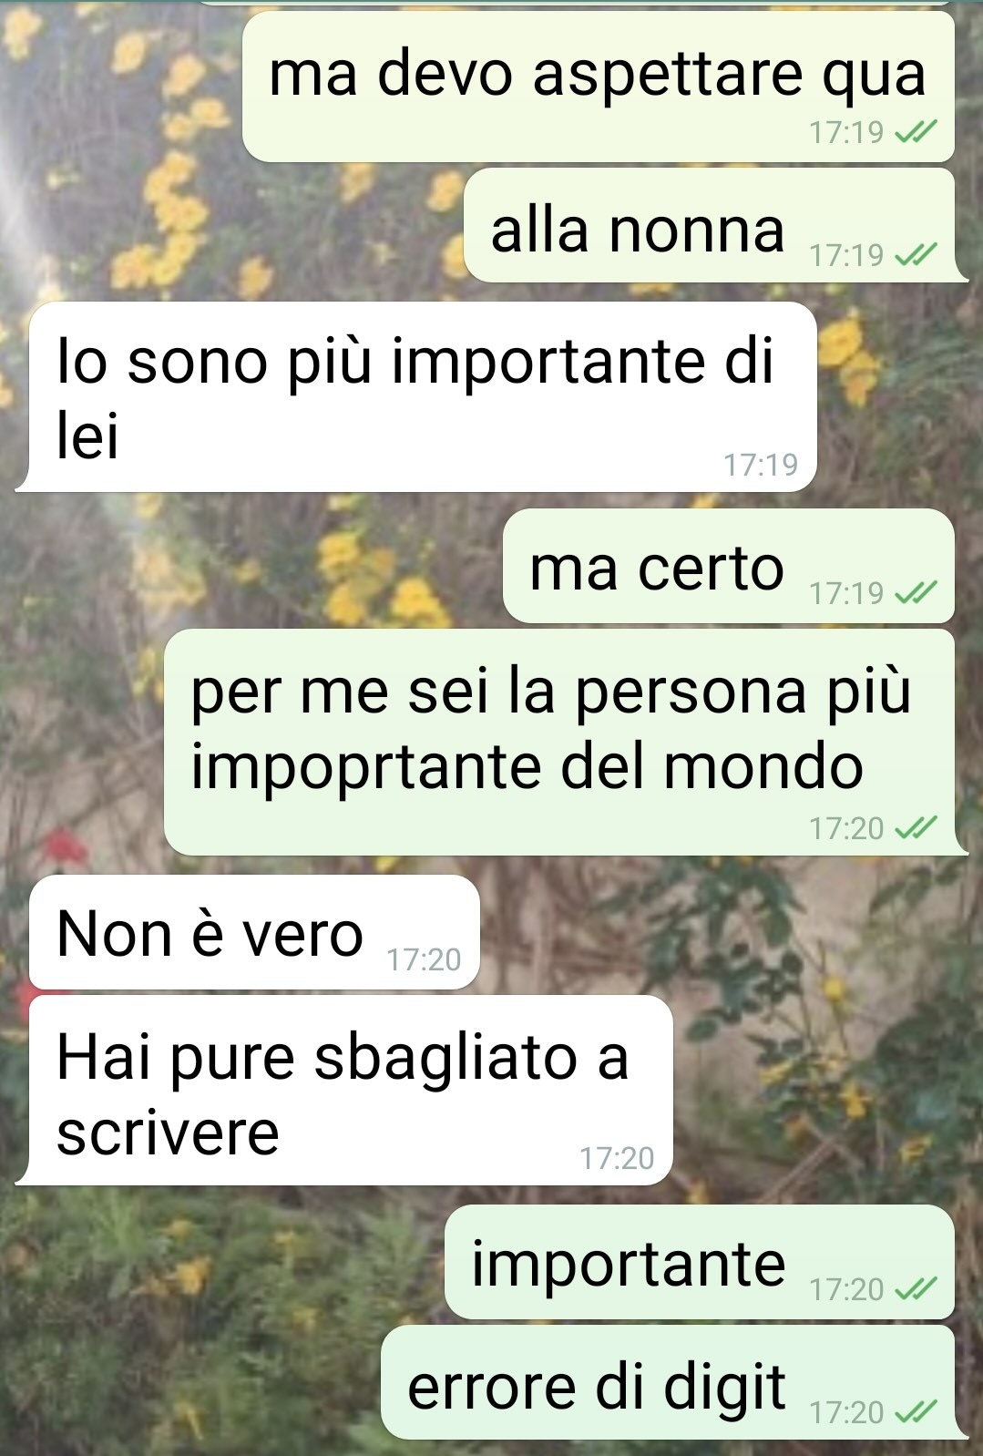983x1456 pixels.
Task: Click read checkmarks on 'ma devo aspettare qua'
Action: pos(916,133)
